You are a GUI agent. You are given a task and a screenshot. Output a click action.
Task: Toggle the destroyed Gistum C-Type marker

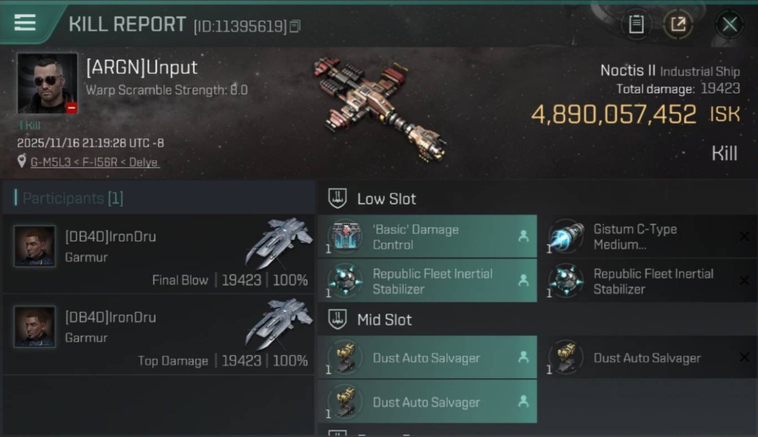pos(744,236)
